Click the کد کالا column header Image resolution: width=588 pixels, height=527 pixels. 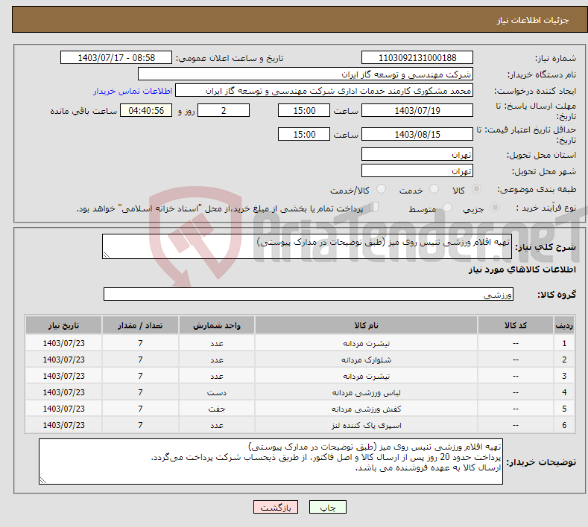coord(516,325)
